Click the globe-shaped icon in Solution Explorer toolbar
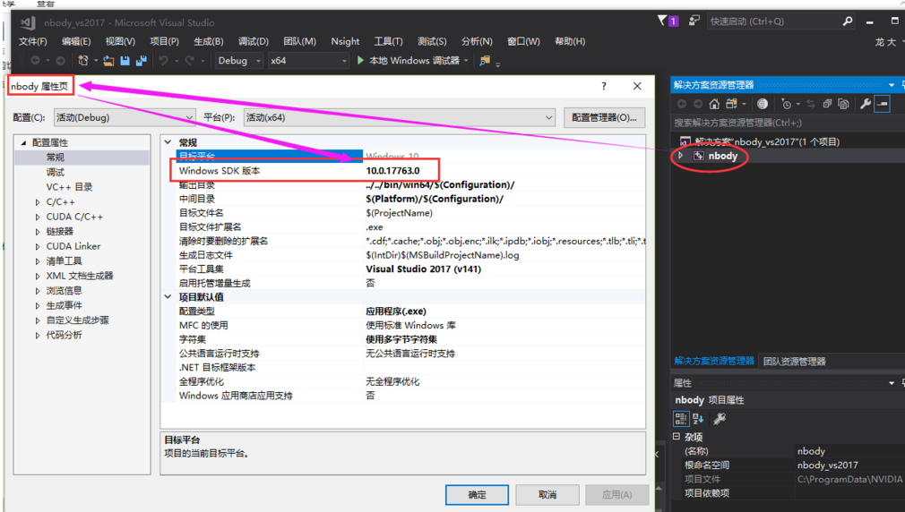This screenshot has width=905, height=512. click(763, 104)
